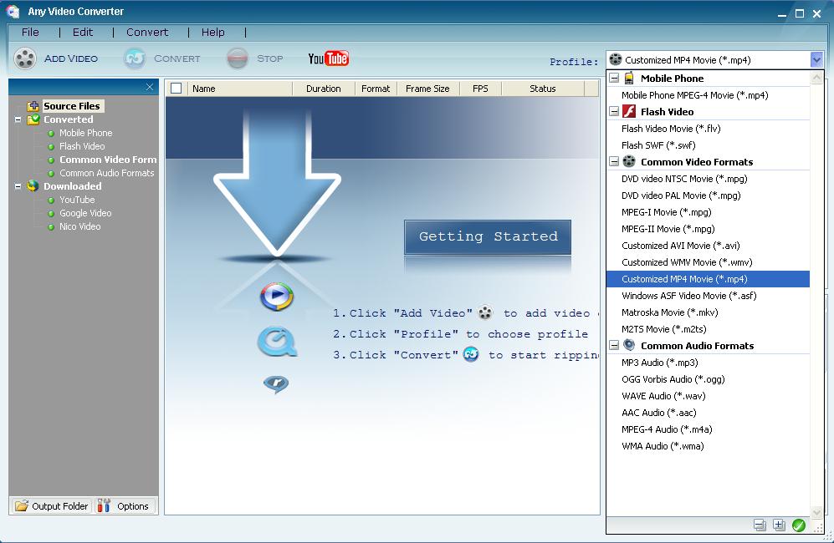Viewport: 834px width, 543px height.
Task: Click the Common Video Formats reel icon
Action: [629, 161]
